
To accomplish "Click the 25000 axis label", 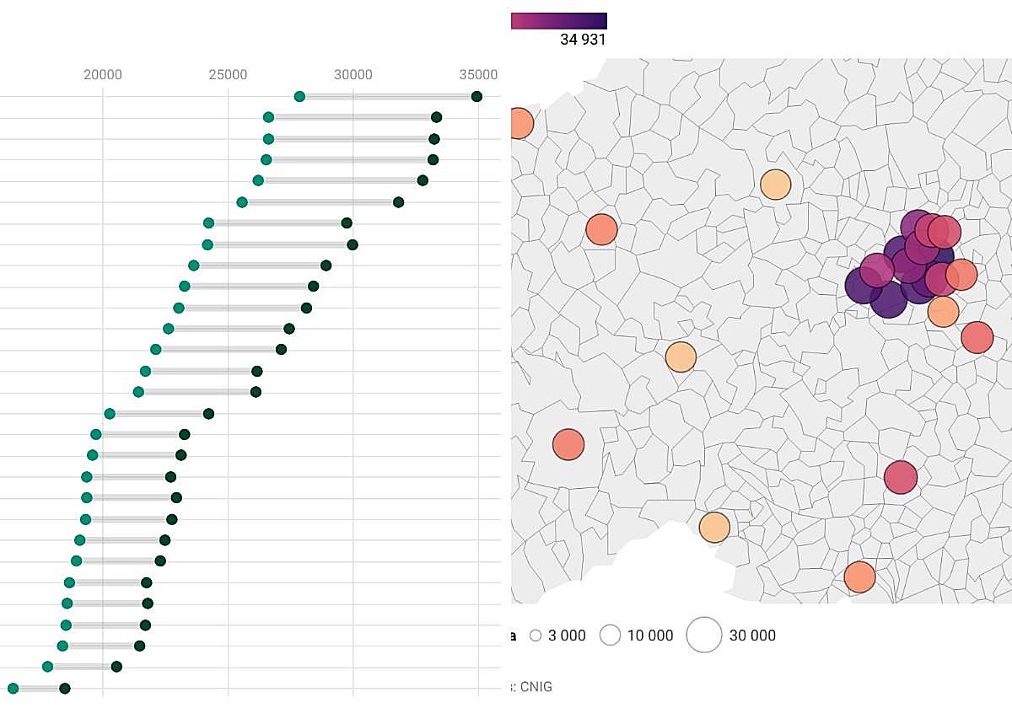I will [228, 75].
